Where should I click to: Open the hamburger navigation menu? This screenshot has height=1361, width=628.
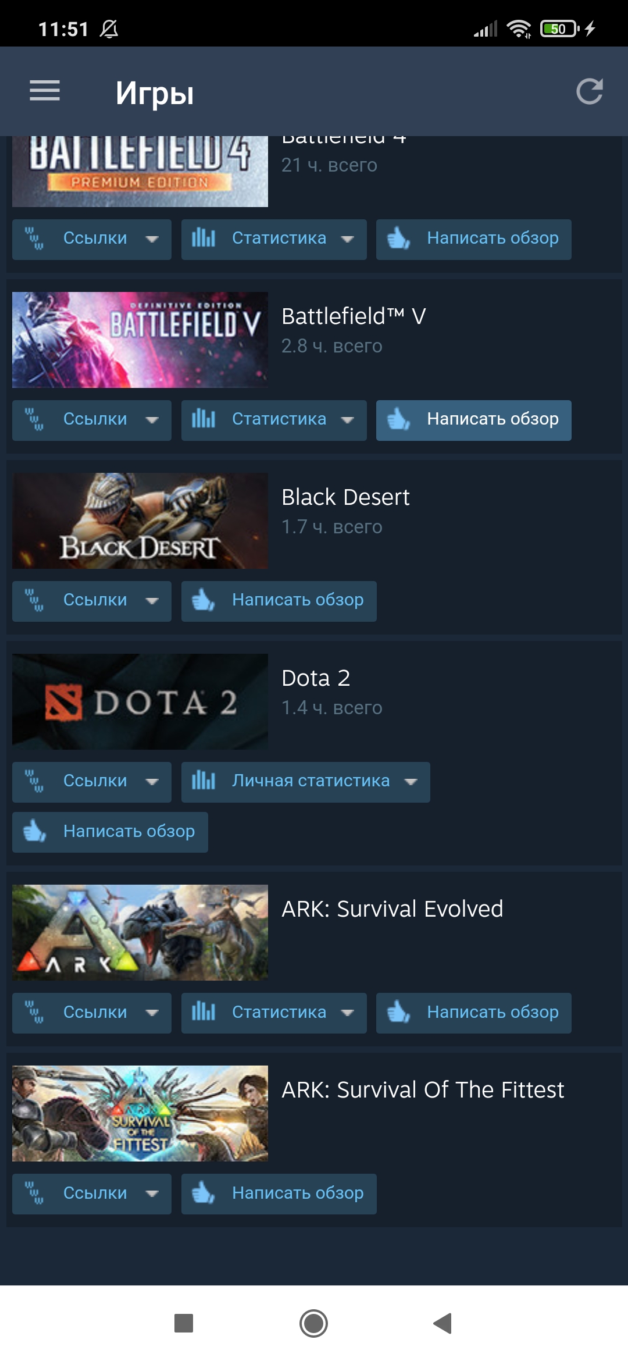pyautogui.click(x=45, y=91)
